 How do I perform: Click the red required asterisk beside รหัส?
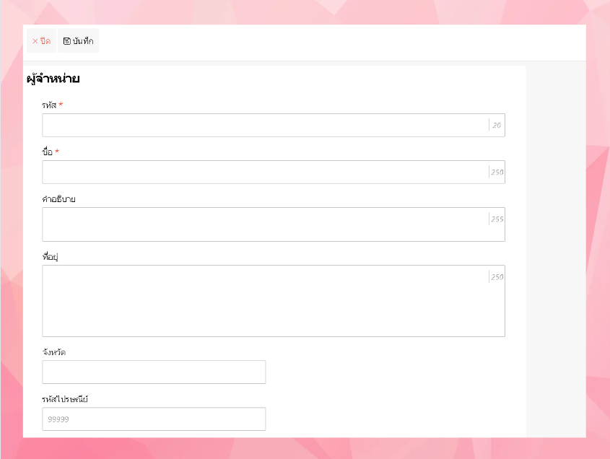click(61, 105)
